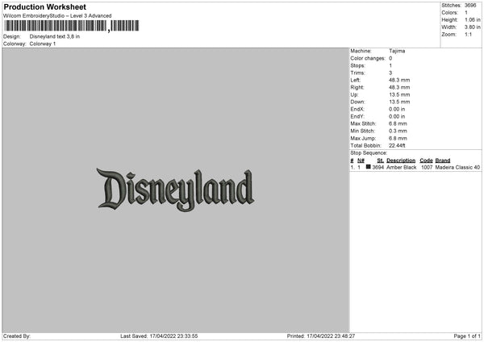Select the Height value 1.06 in
Image resolution: width=484 pixels, height=342 pixels.
(473, 19)
